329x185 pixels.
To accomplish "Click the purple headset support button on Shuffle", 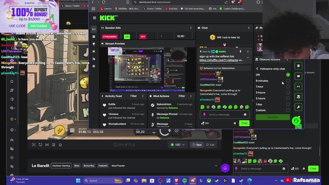I will coord(225,168).
